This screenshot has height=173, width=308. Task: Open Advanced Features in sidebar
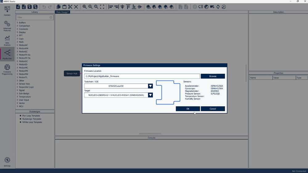[7, 26]
